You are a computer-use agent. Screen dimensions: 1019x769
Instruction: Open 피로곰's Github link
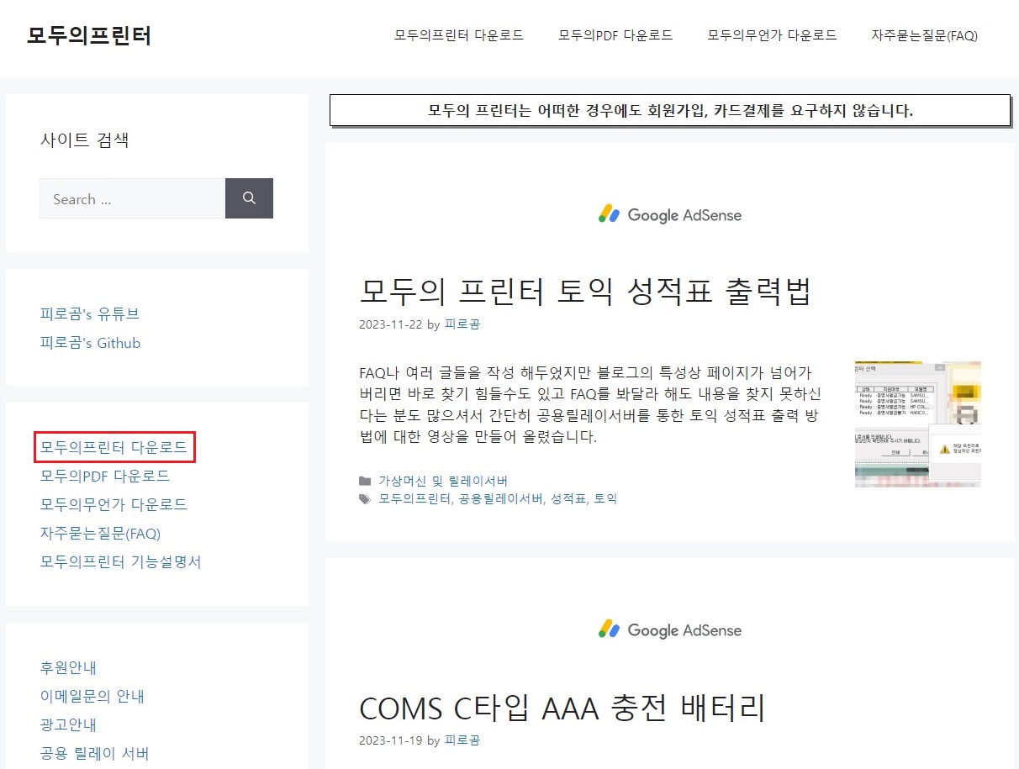(x=91, y=343)
